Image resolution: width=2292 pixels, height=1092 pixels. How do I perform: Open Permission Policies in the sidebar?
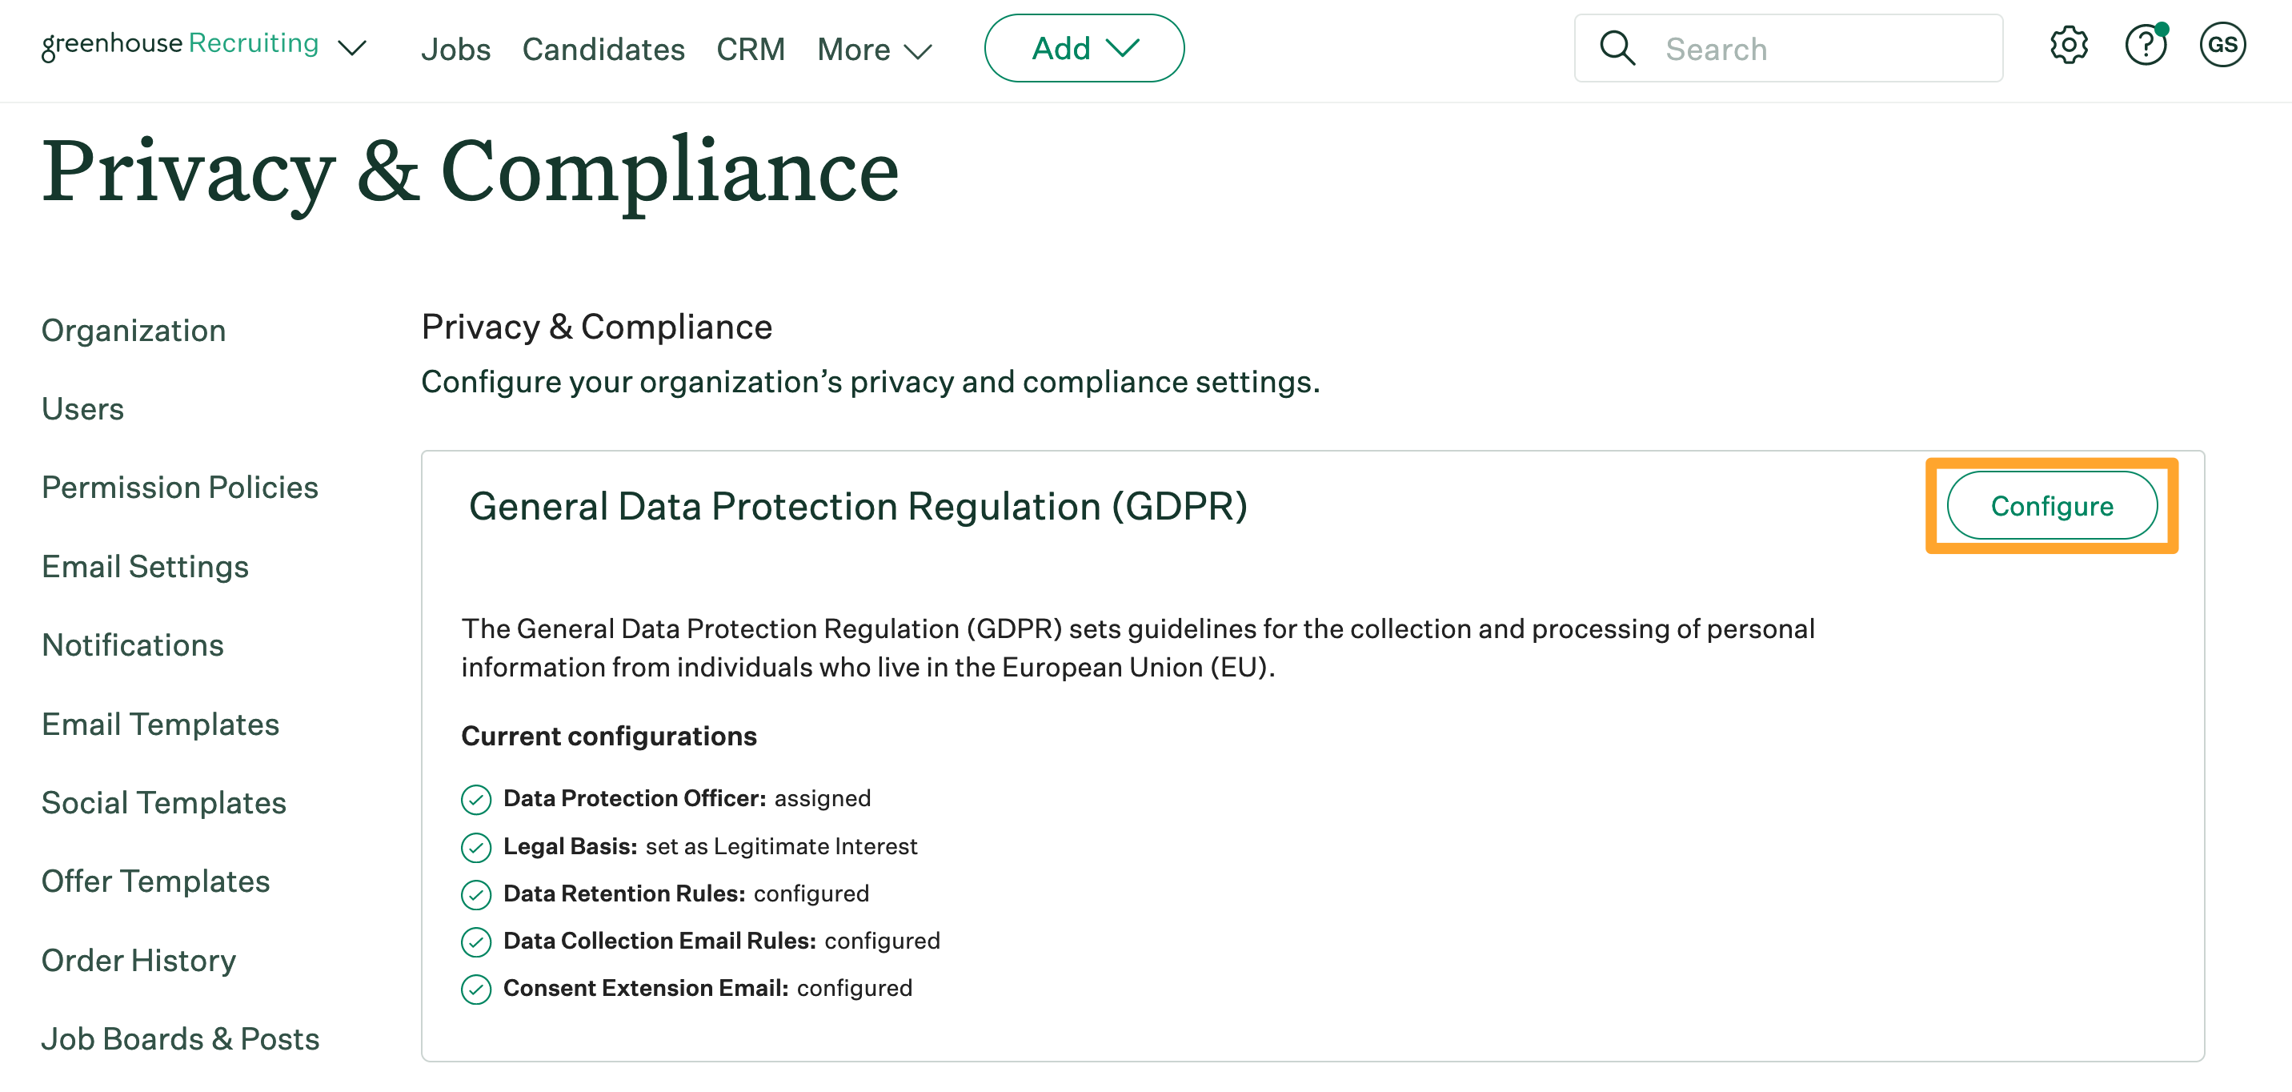point(180,488)
